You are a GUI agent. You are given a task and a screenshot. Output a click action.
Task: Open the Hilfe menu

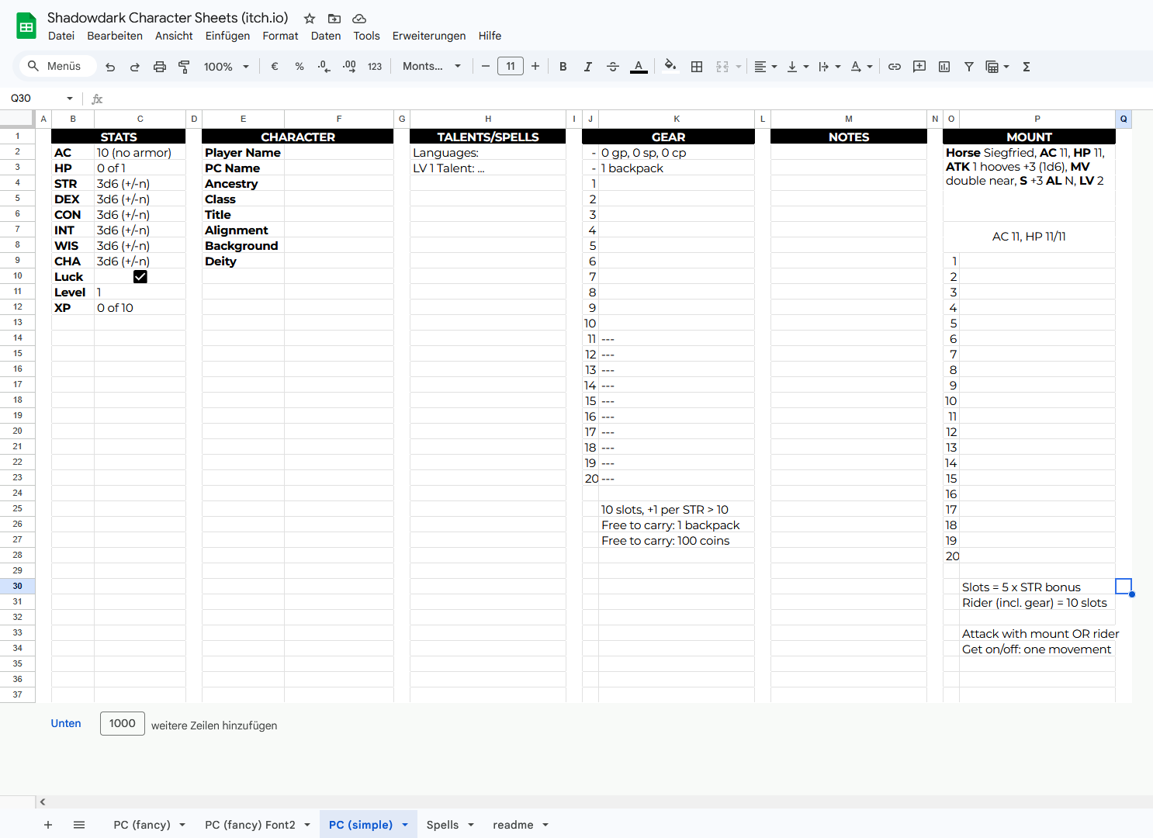pyautogui.click(x=490, y=36)
